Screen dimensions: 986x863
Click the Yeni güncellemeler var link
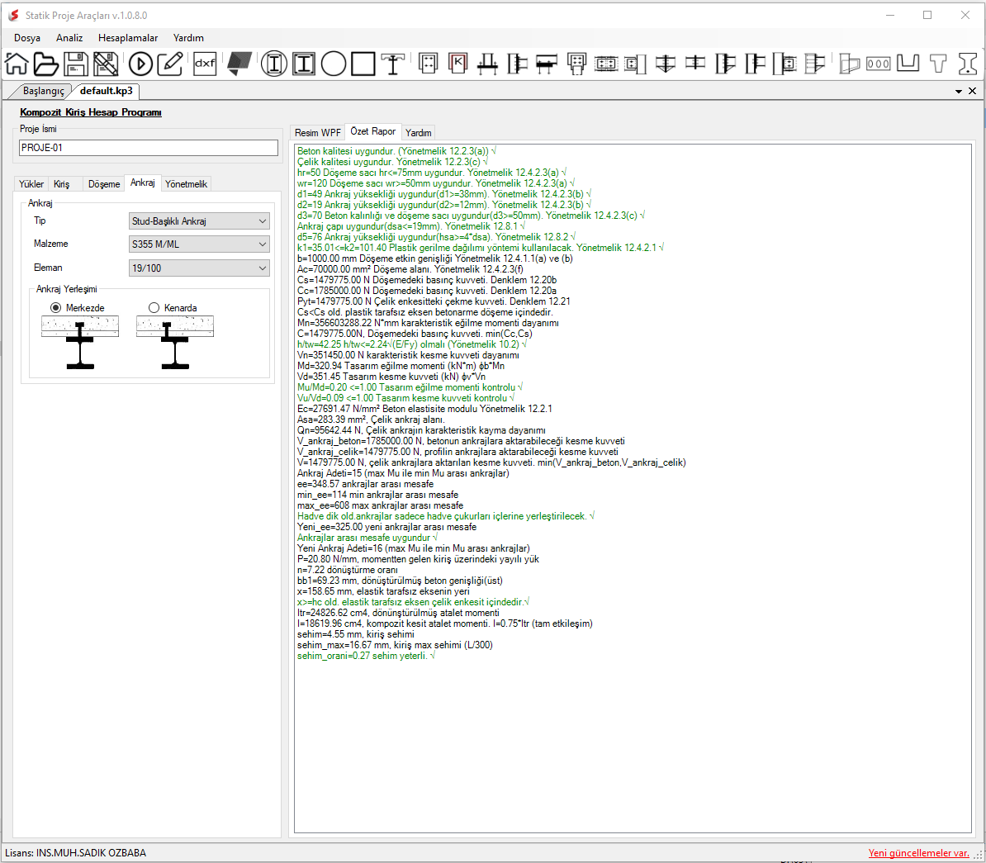point(919,853)
